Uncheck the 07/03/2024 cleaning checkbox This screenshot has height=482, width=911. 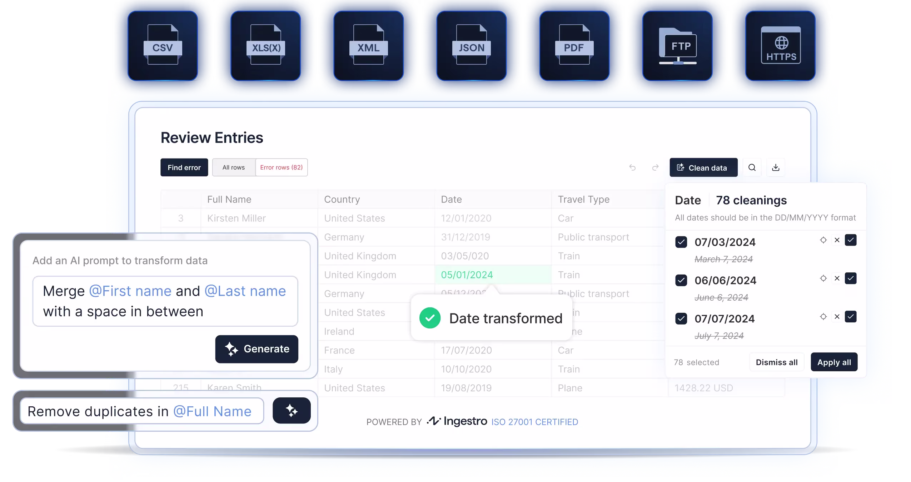pos(681,242)
